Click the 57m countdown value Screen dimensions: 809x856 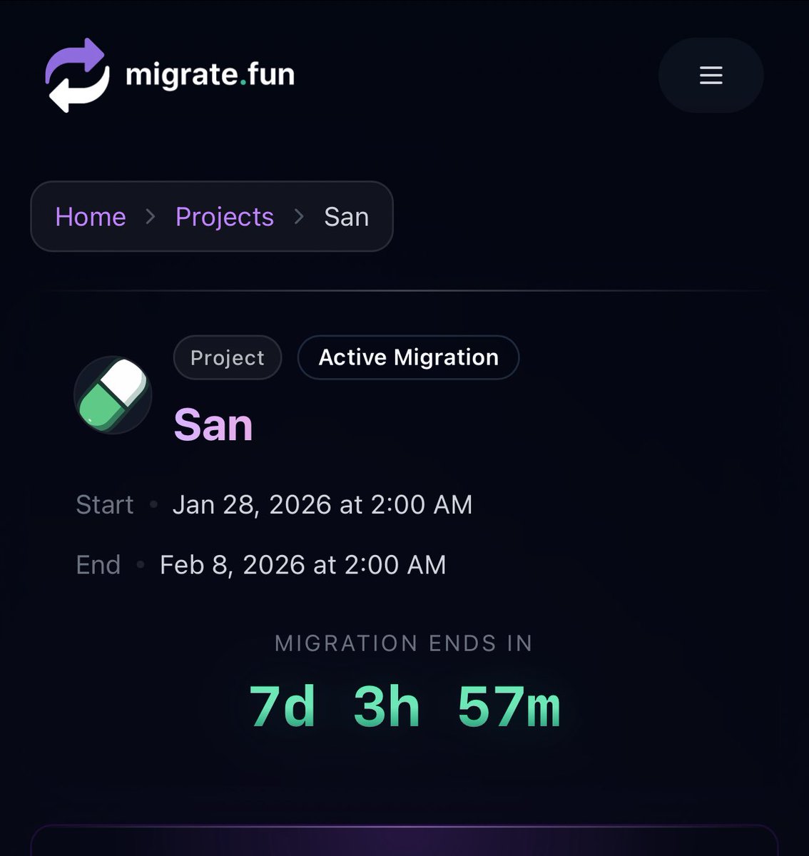coord(509,706)
